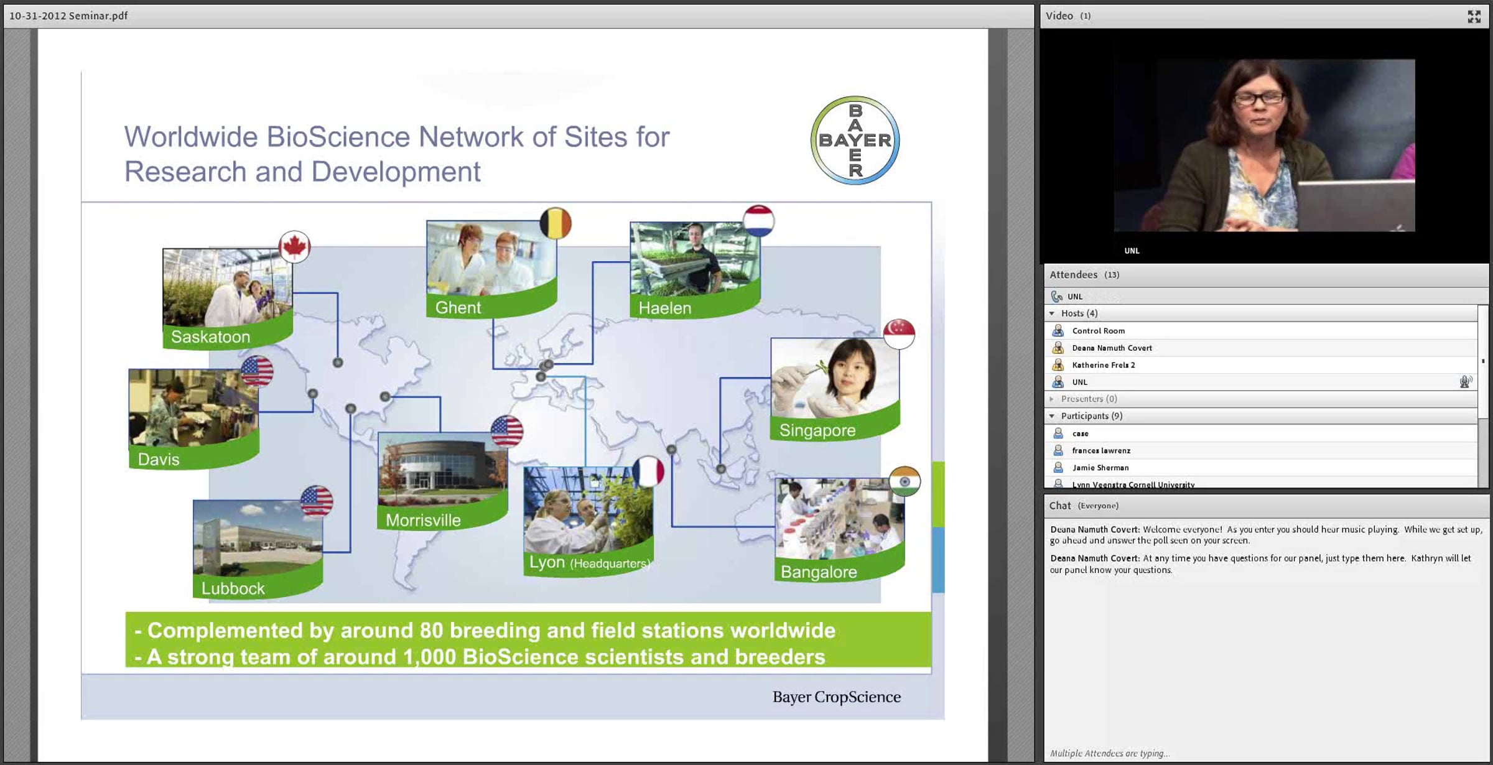Click the Haelen seedling photo

pyautogui.click(x=694, y=257)
